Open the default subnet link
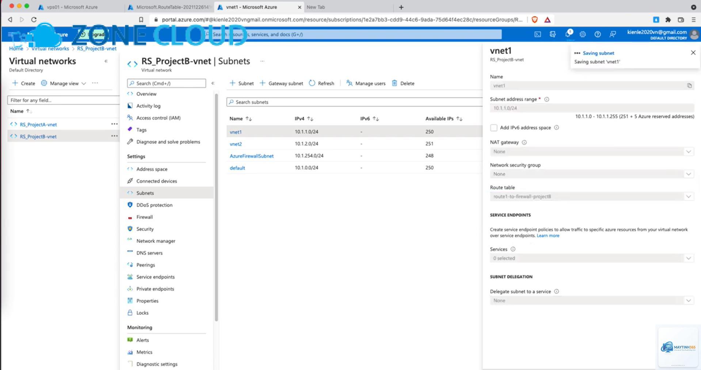This screenshot has height=370, width=701. (x=237, y=168)
